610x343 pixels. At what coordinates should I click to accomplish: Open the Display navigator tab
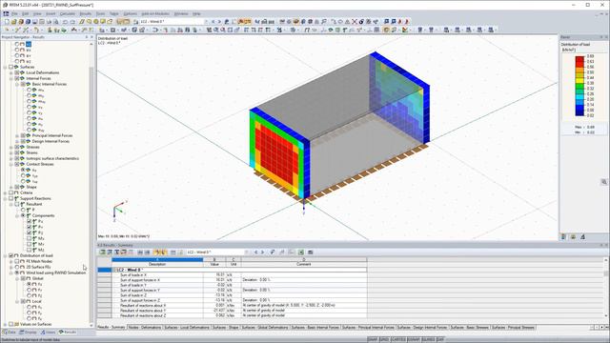point(28,333)
